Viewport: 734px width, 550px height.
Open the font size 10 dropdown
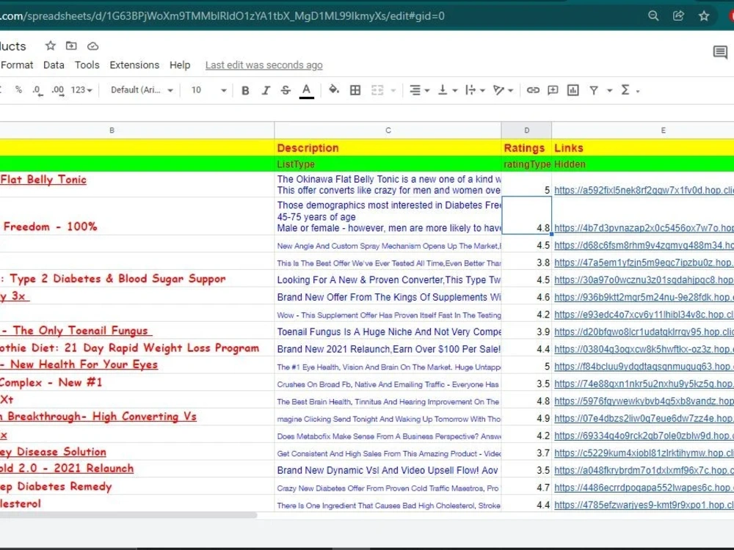pos(208,89)
